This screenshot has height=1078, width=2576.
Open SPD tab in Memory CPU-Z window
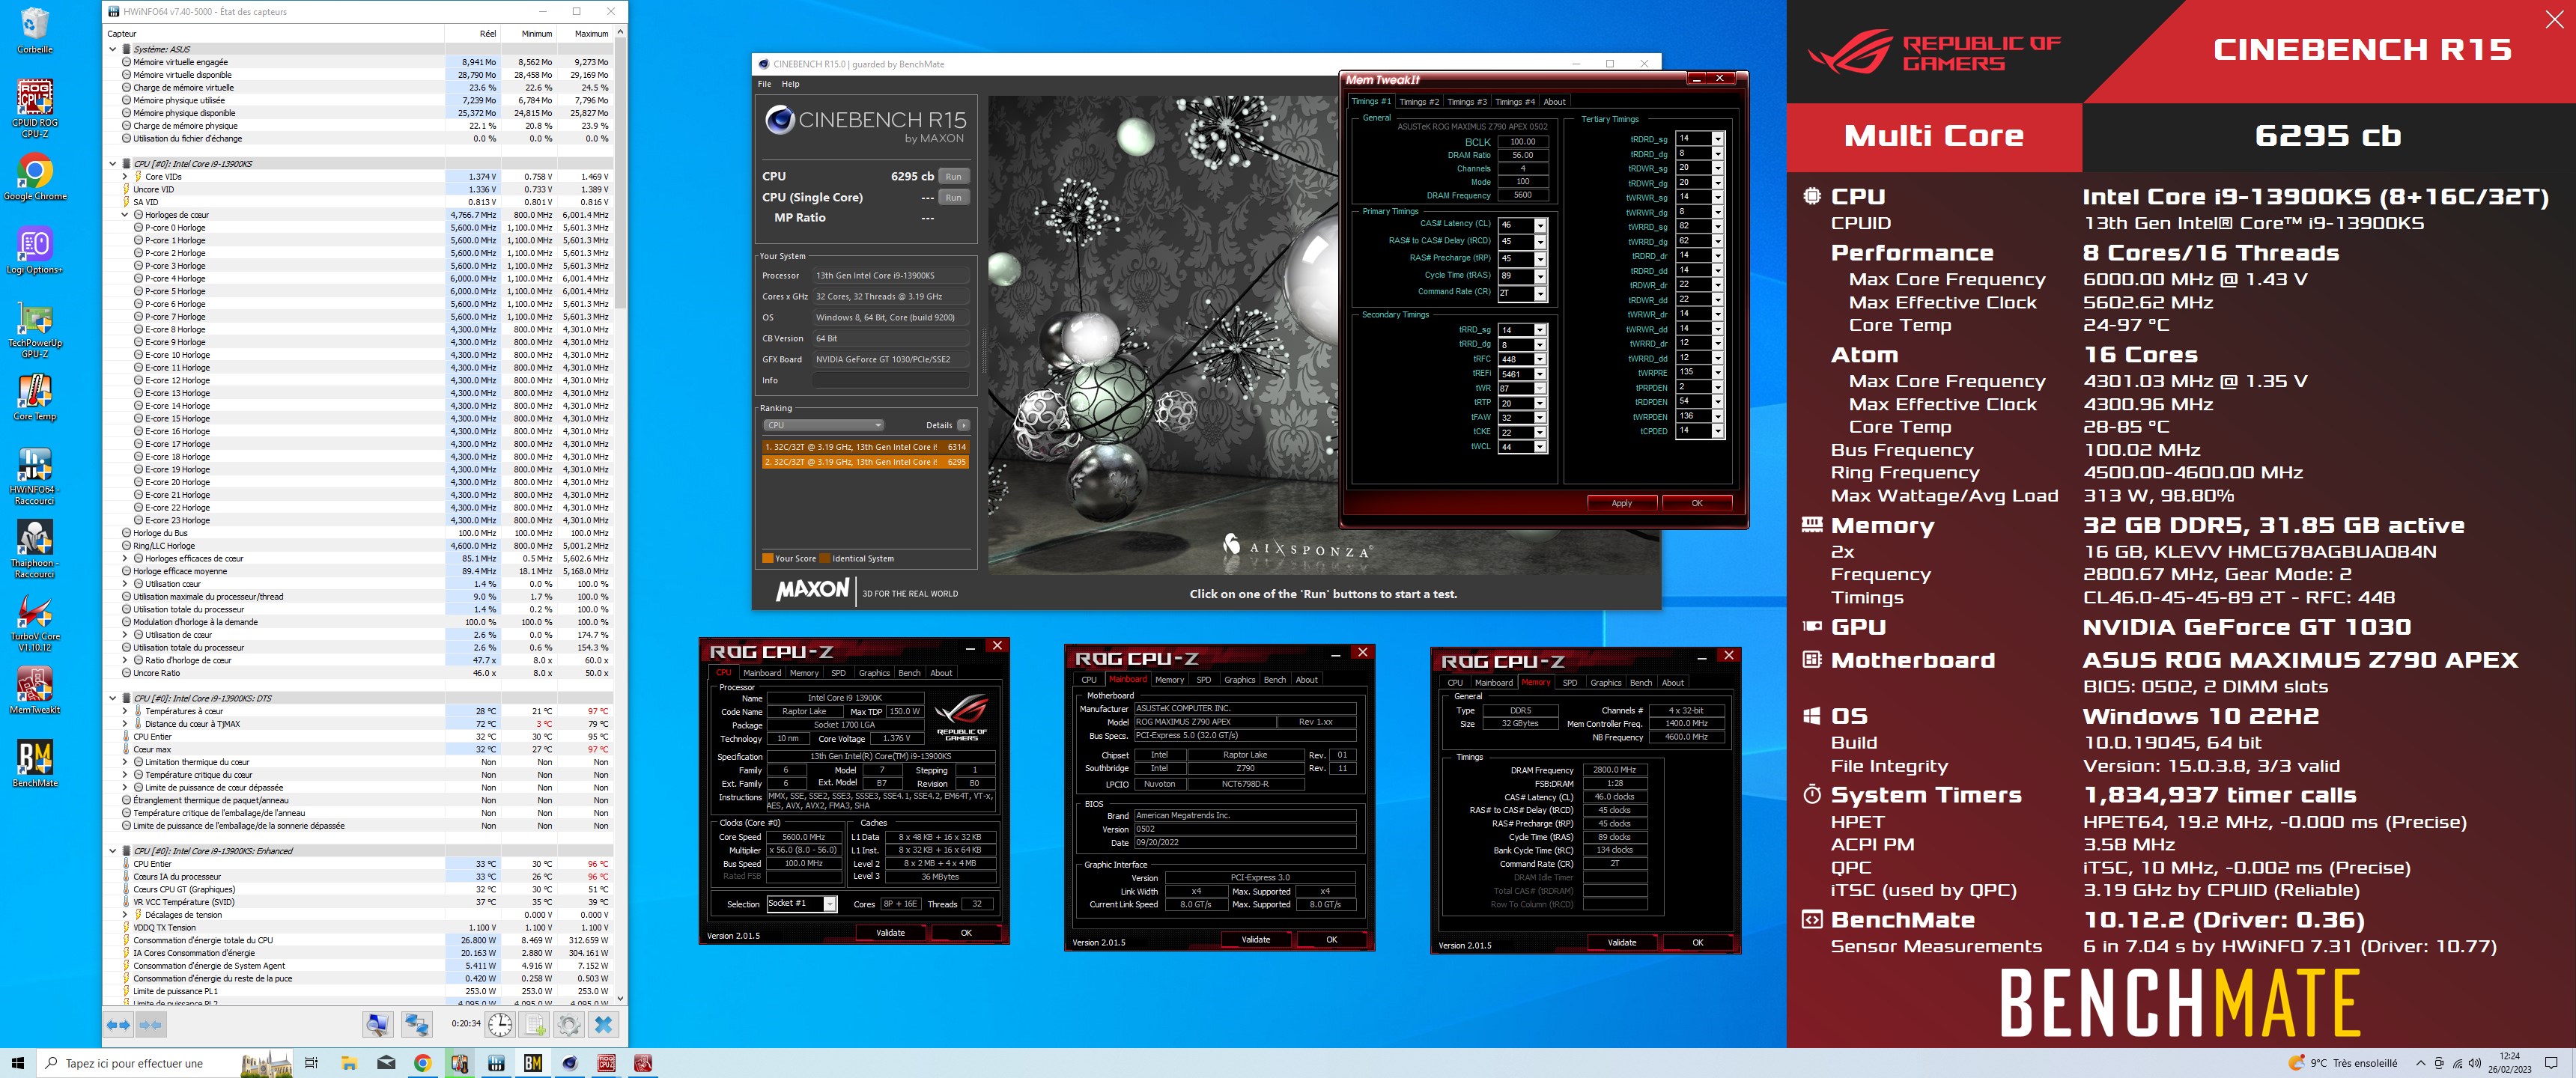pos(1570,683)
